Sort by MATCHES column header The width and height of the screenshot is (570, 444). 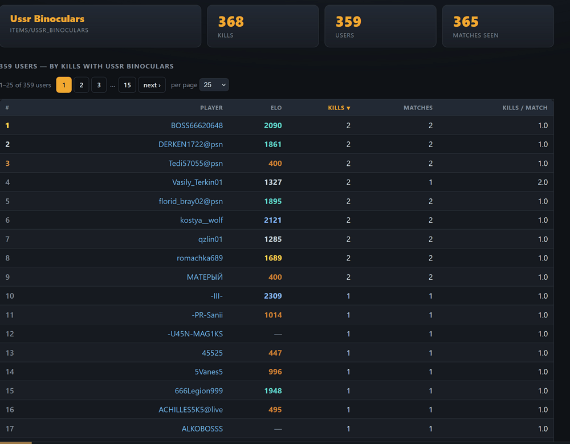click(418, 108)
